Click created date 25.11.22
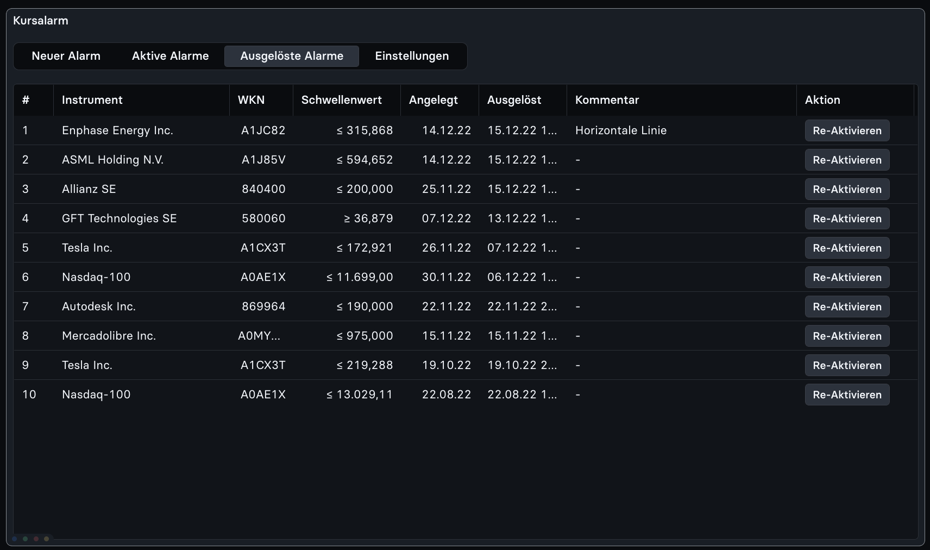This screenshot has height=550, width=930. click(x=447, y=189)
